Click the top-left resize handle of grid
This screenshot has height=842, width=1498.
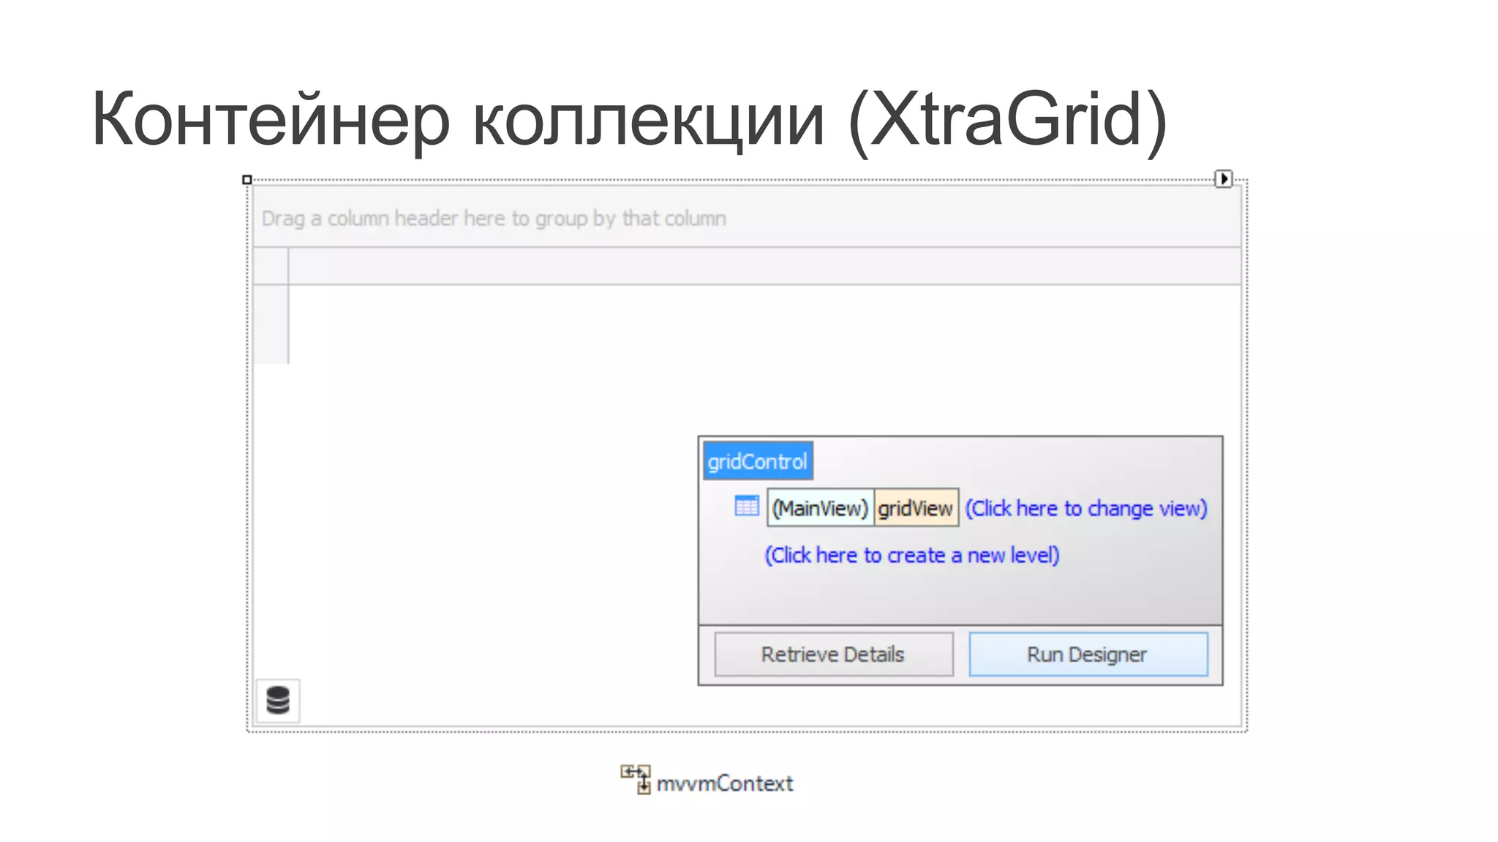pos(247,180)
